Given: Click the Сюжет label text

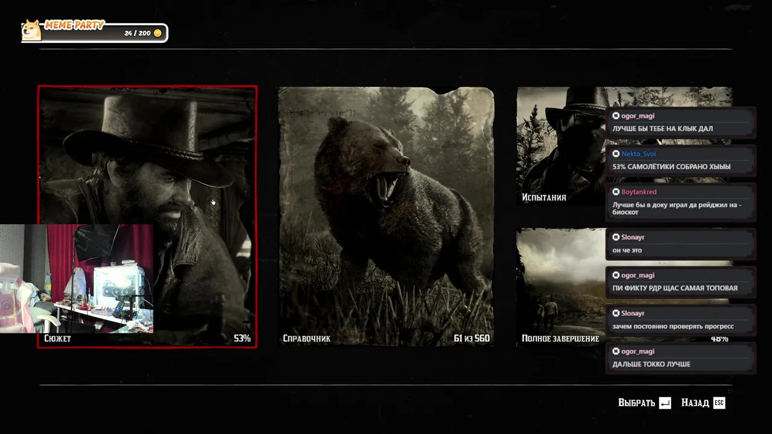Looking at the screenshot, I should click(x=57, y=339).
